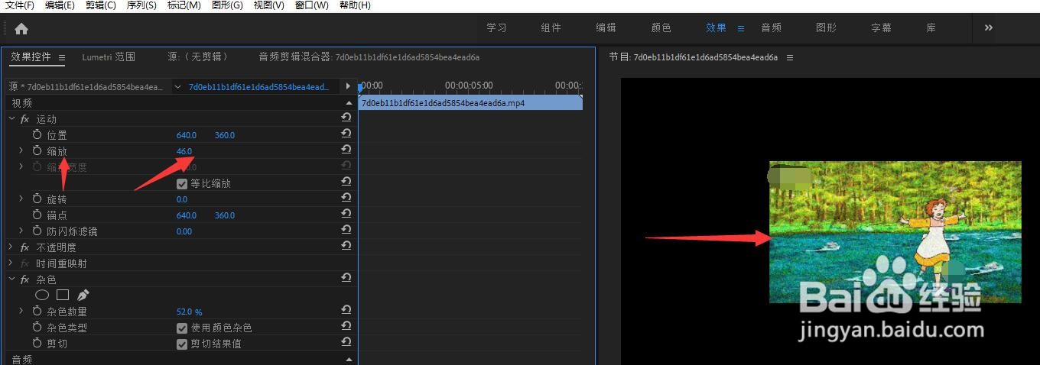This screenshot has width=1040, height=365.
Task: Create a 4-point rectangle mask for 杂色
Action: pyautogui.click(x=63, y=295)
